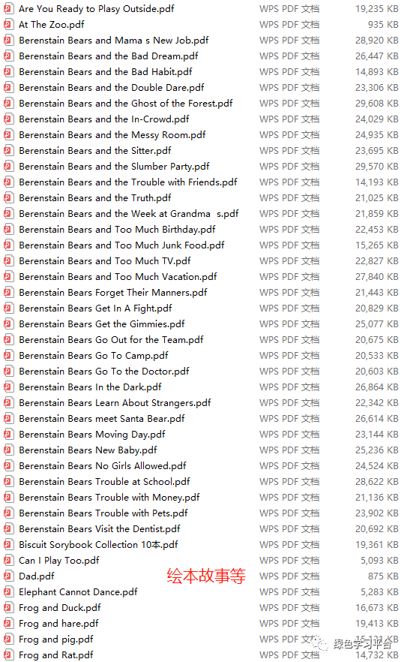Select Berenstain Bears and the Bad Dream.pdf

coord(109,56)
